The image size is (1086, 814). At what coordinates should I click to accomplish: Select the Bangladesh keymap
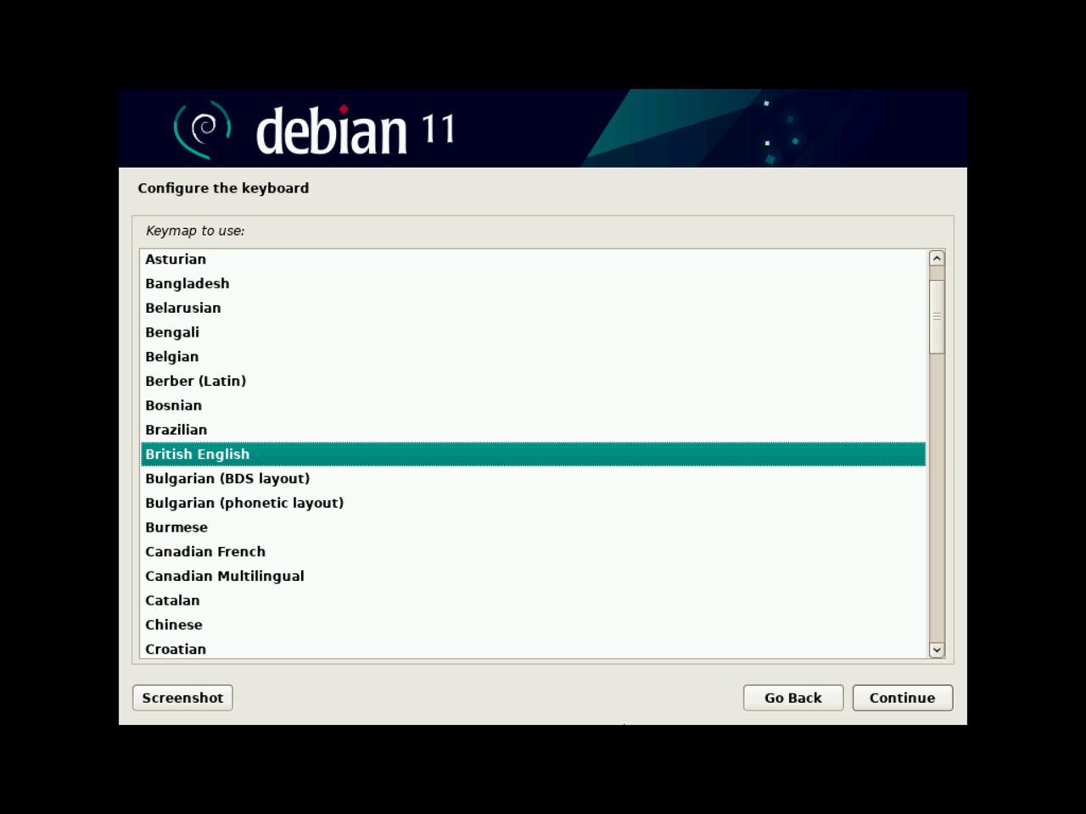coord(533,283)
